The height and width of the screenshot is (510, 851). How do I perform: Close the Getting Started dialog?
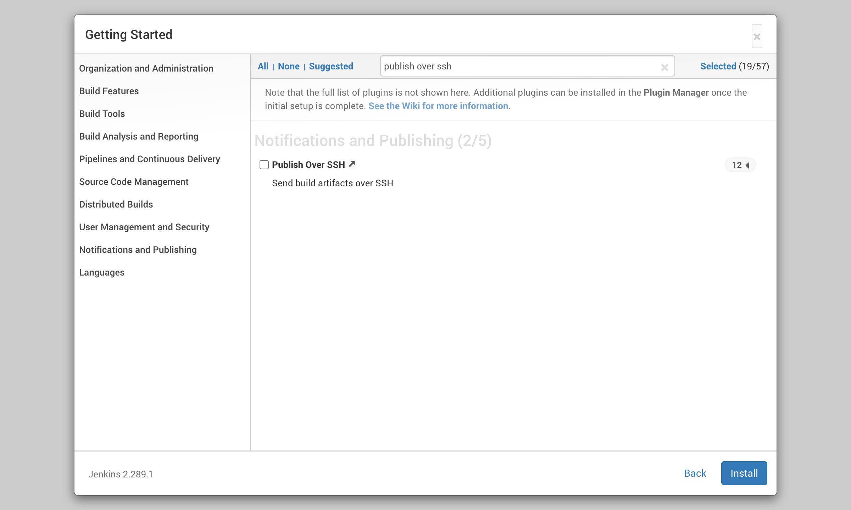(757, 36)
